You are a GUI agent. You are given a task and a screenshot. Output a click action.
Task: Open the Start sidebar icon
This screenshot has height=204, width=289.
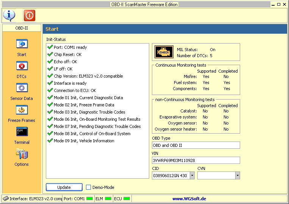pos(22,44)
